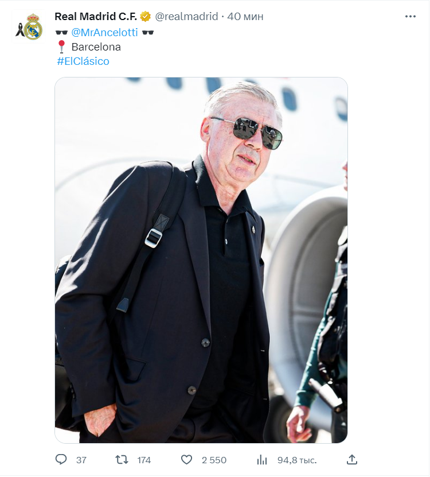Screen dimensions: 430x477
Task: Click the gold verified badge
Action: (x=146, y=17)
